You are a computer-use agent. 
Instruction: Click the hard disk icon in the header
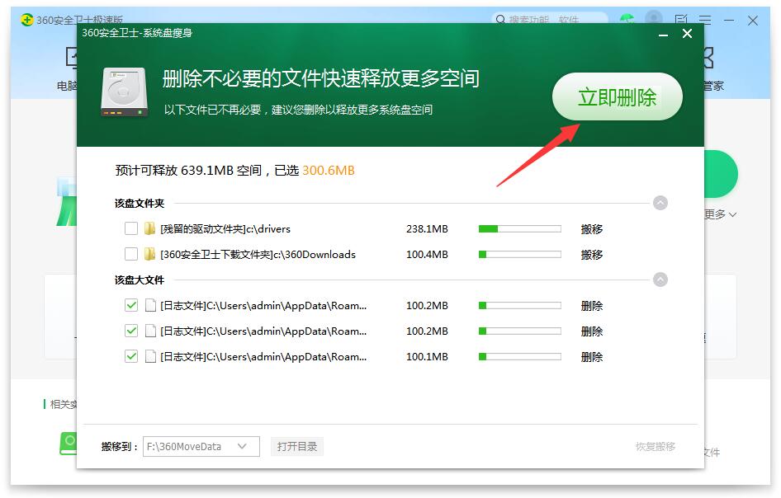pyautogui.click(x=125, y=92)
